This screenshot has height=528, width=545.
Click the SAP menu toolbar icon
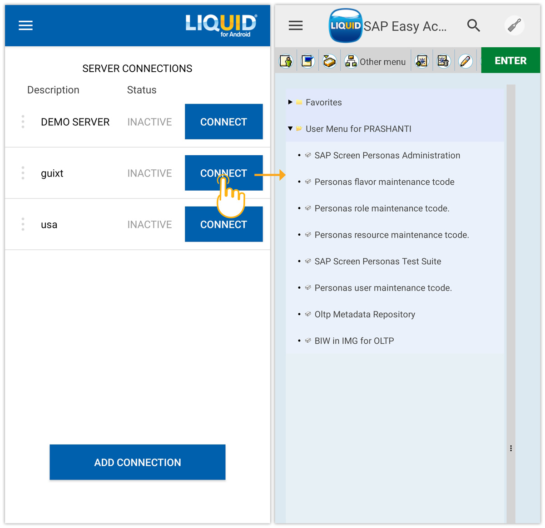[x=308, y=61]
